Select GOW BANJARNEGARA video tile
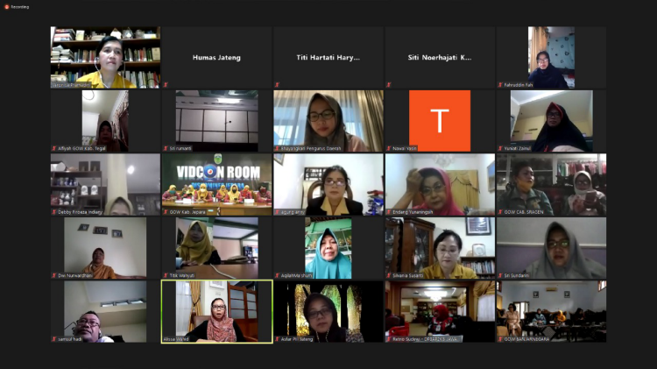Viewport: 657px width, 369px height. click(551, 311)
